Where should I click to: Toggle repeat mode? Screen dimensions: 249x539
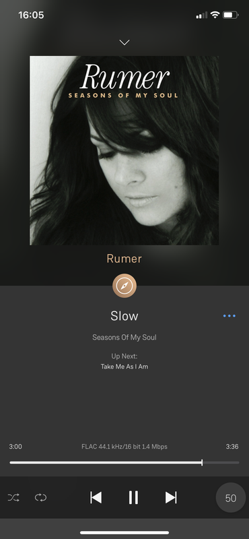40,497
